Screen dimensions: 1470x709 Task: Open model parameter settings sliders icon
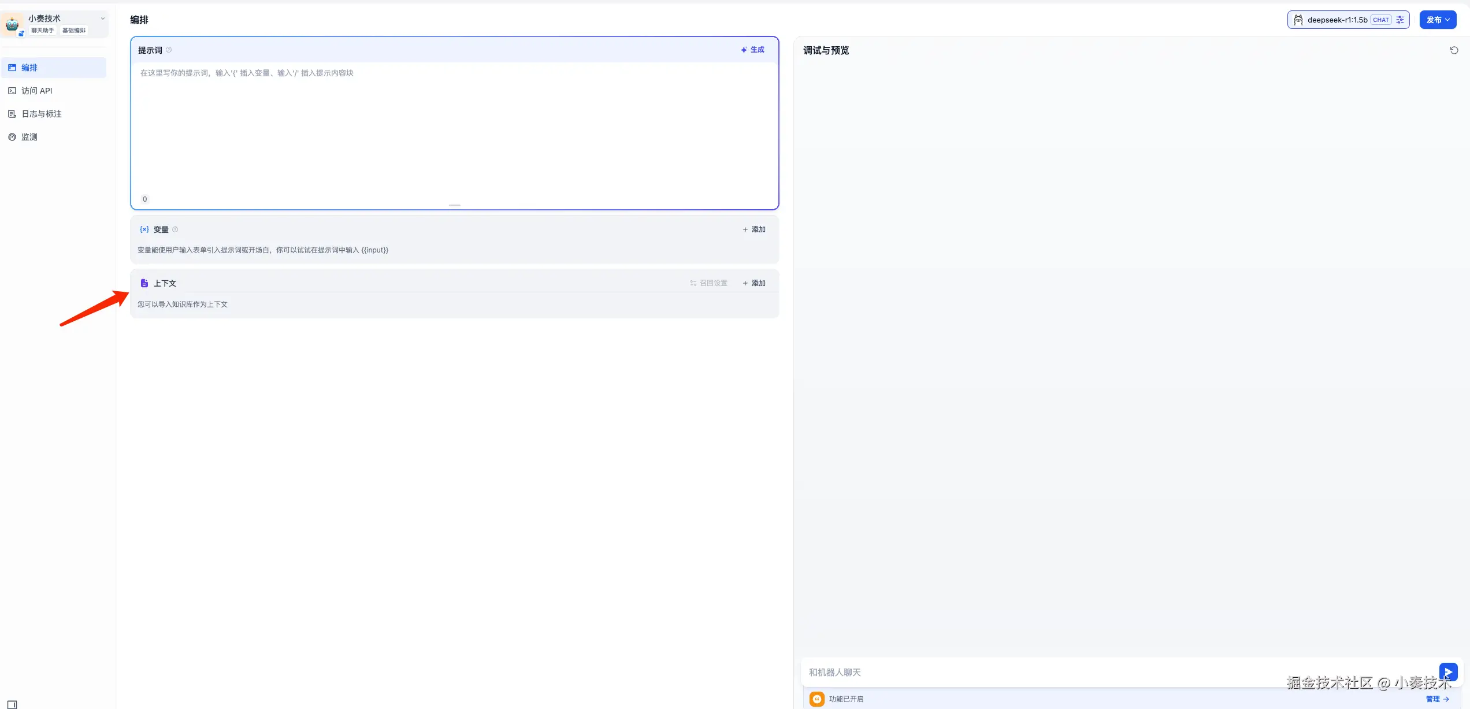click(x=1400, y=20)
